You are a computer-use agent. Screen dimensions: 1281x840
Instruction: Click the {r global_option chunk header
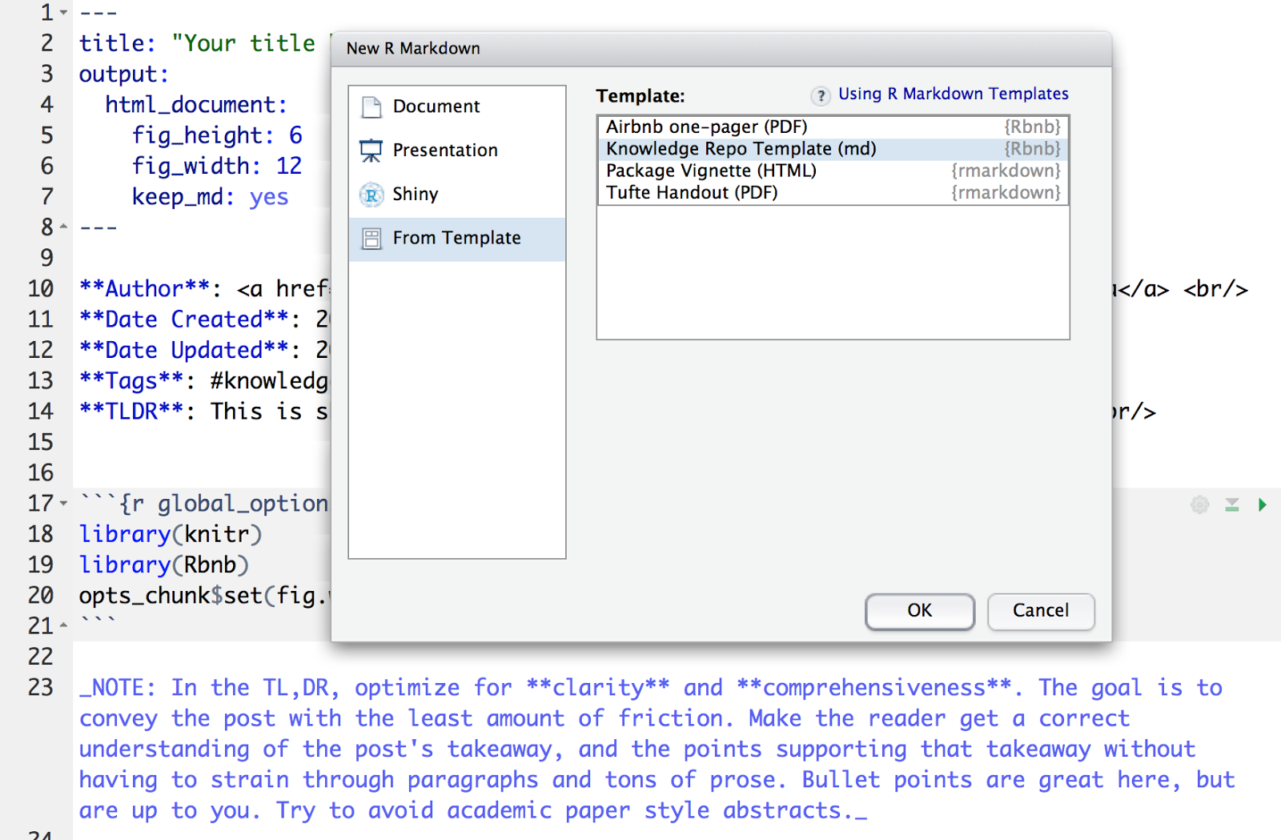tap(203, 504)
